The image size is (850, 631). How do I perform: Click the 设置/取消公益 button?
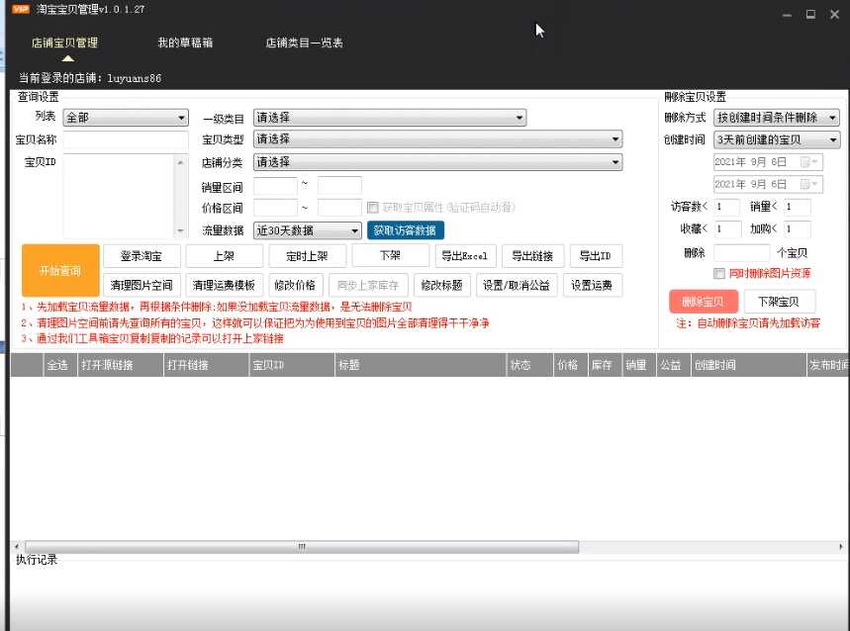[517, 286]
